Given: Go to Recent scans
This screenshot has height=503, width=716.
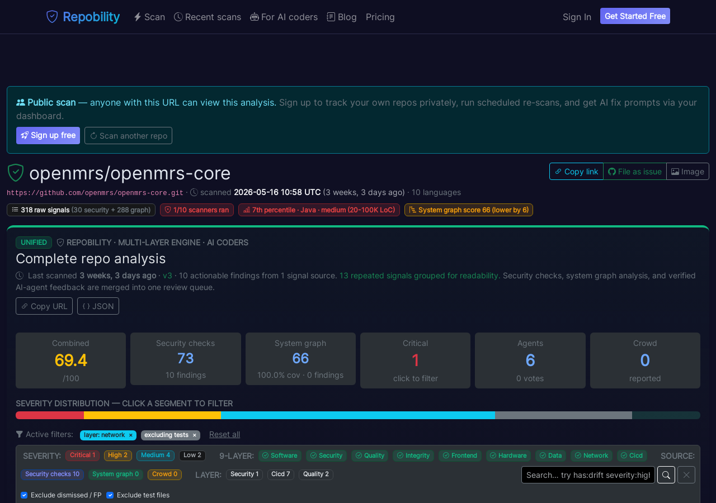Looking at the screenshot, I should coord(208,17).
